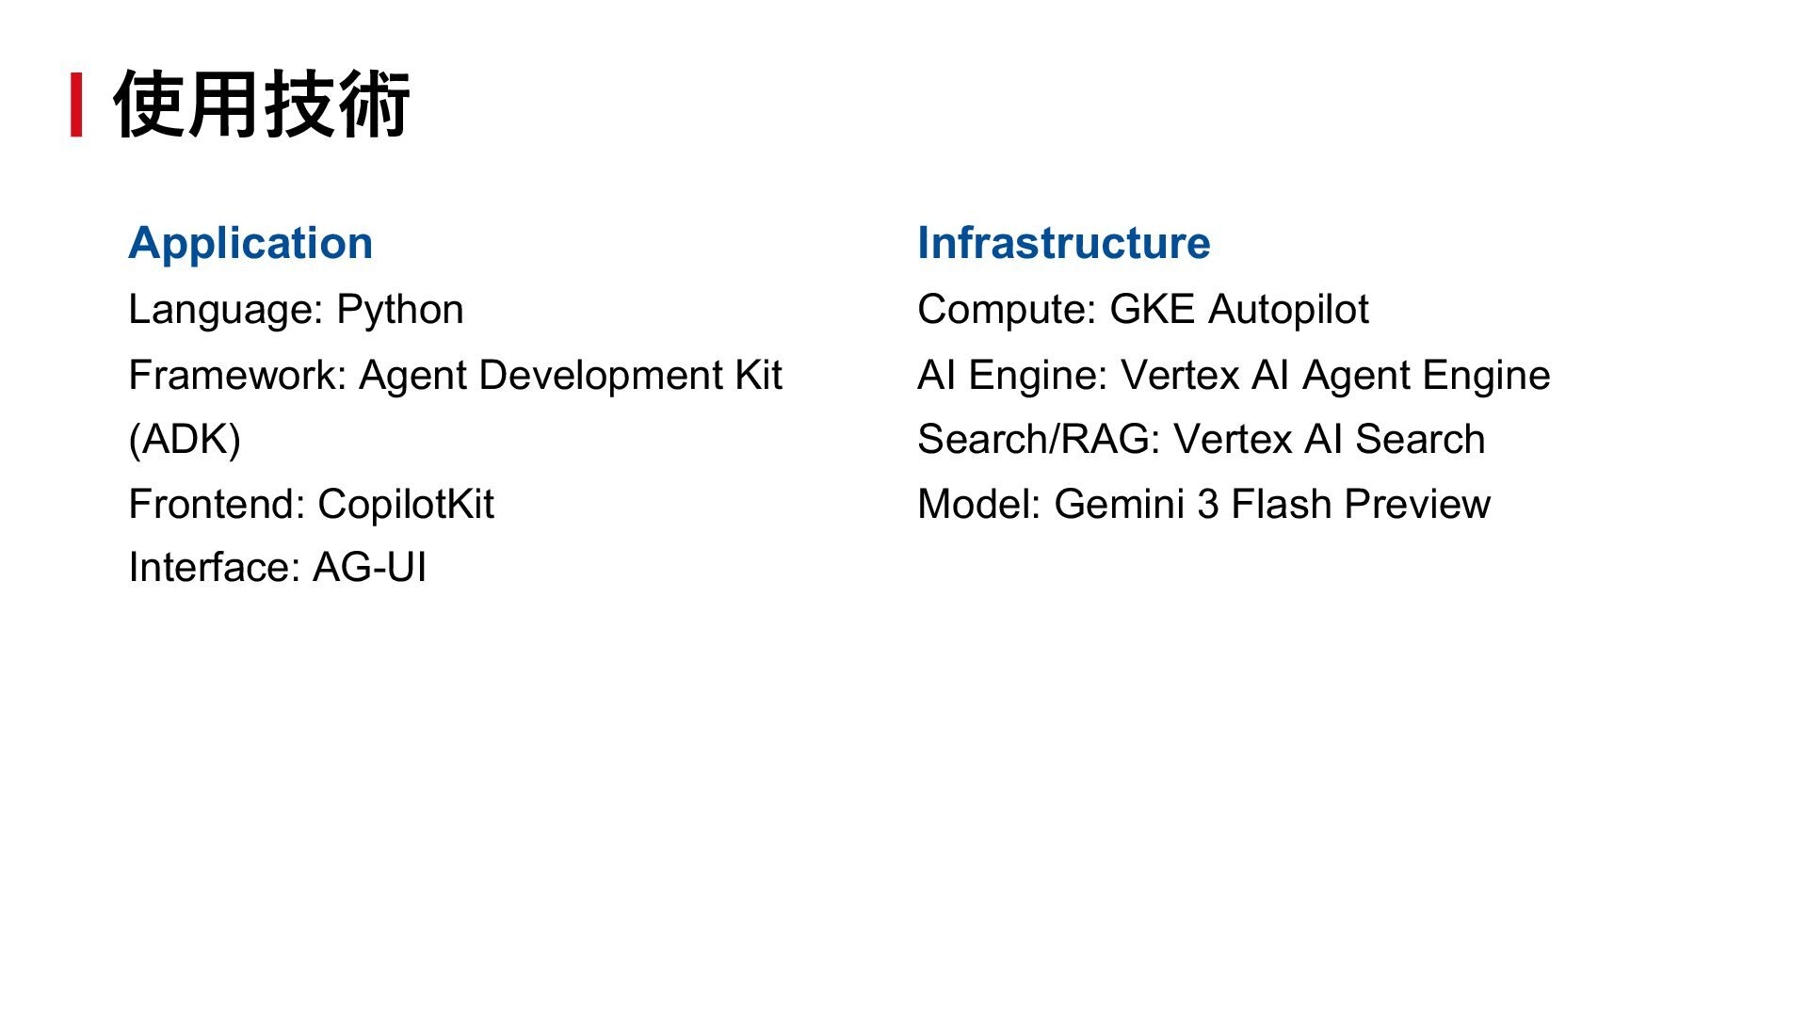The height and width of the screenshot is (1017, 1808).
Task: Click the Gemini 3 Flash Preview text
Action: click(x=1271, y=505)
